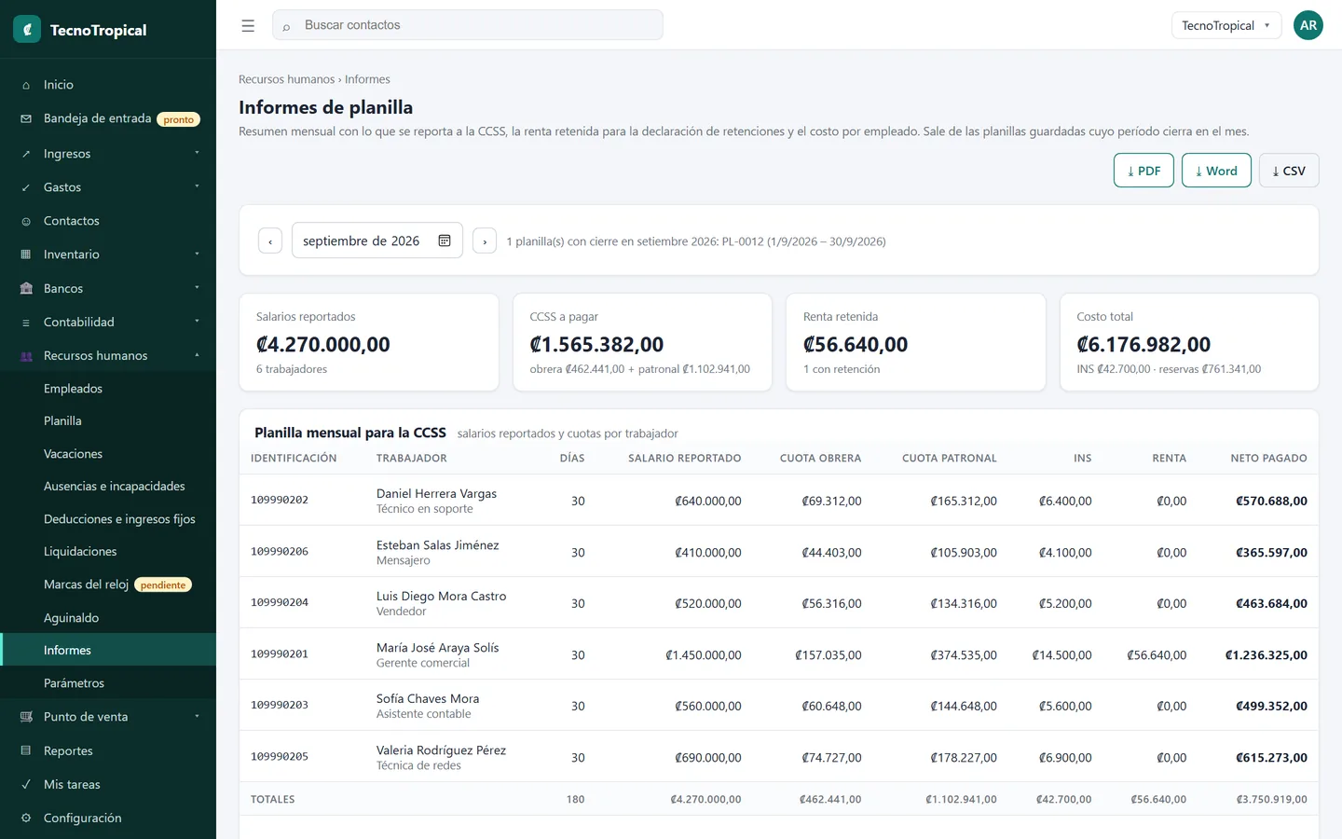Screen dimensions: 1342x839
Task: Click the Bandeja de entrada envelope icon
Action: (x=26, y=118)
